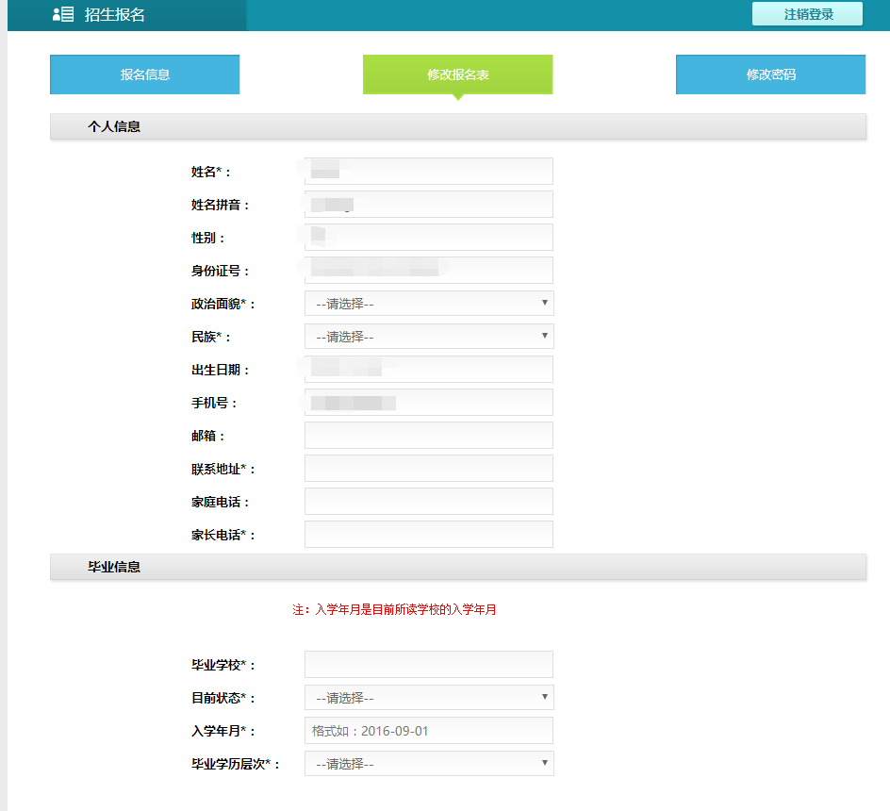Focus the 家庭电话 input field
The image size is (890, 811).
[429, 502]
